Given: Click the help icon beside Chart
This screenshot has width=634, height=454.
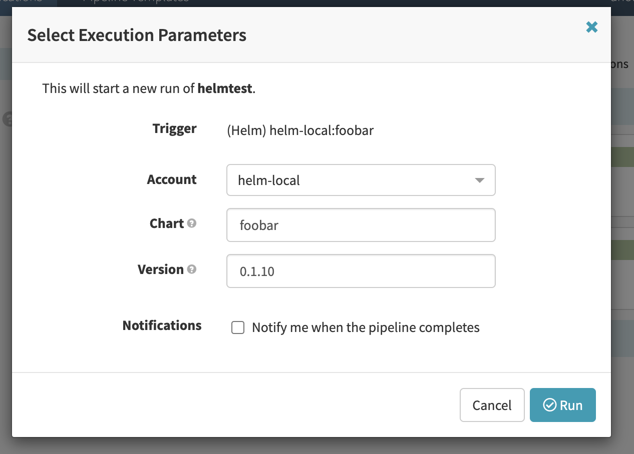Looking at the screenshot, I should point(191,223).
